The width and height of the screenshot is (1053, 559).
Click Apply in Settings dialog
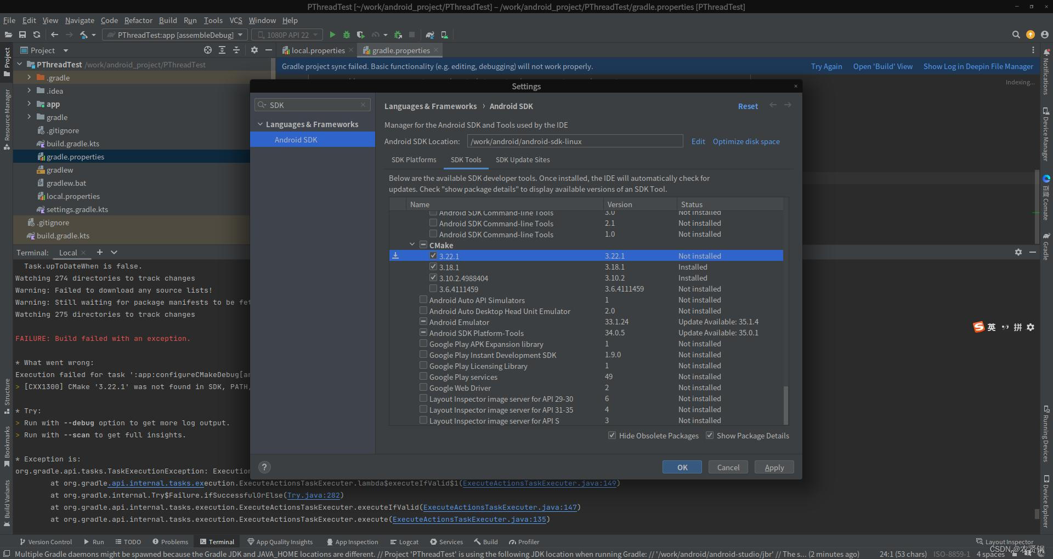point(774,467)
